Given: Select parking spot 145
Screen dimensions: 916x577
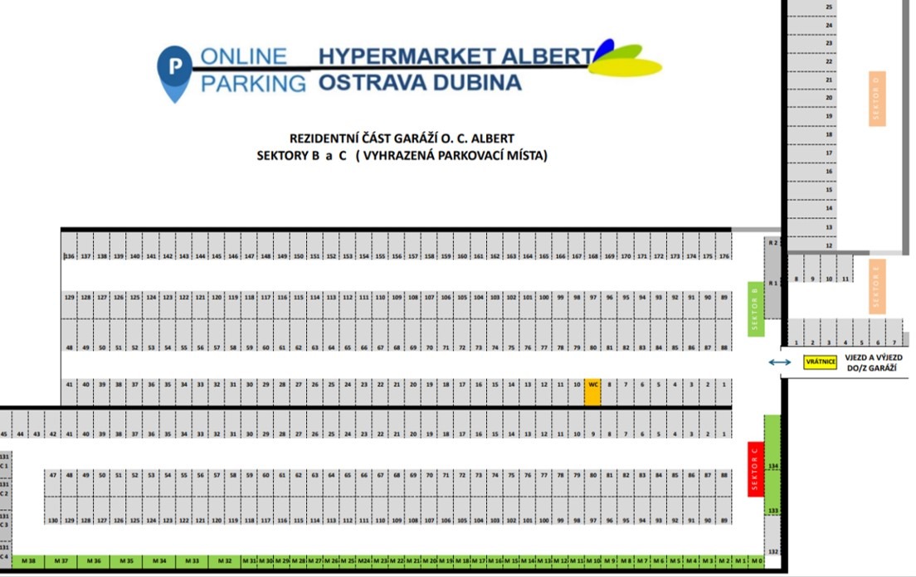Looking at the screenshot, I should [x=217, y=245].
